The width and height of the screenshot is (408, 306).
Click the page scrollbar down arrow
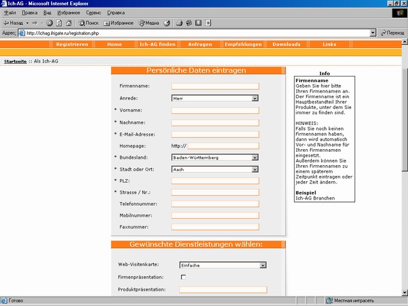(405, 293)
